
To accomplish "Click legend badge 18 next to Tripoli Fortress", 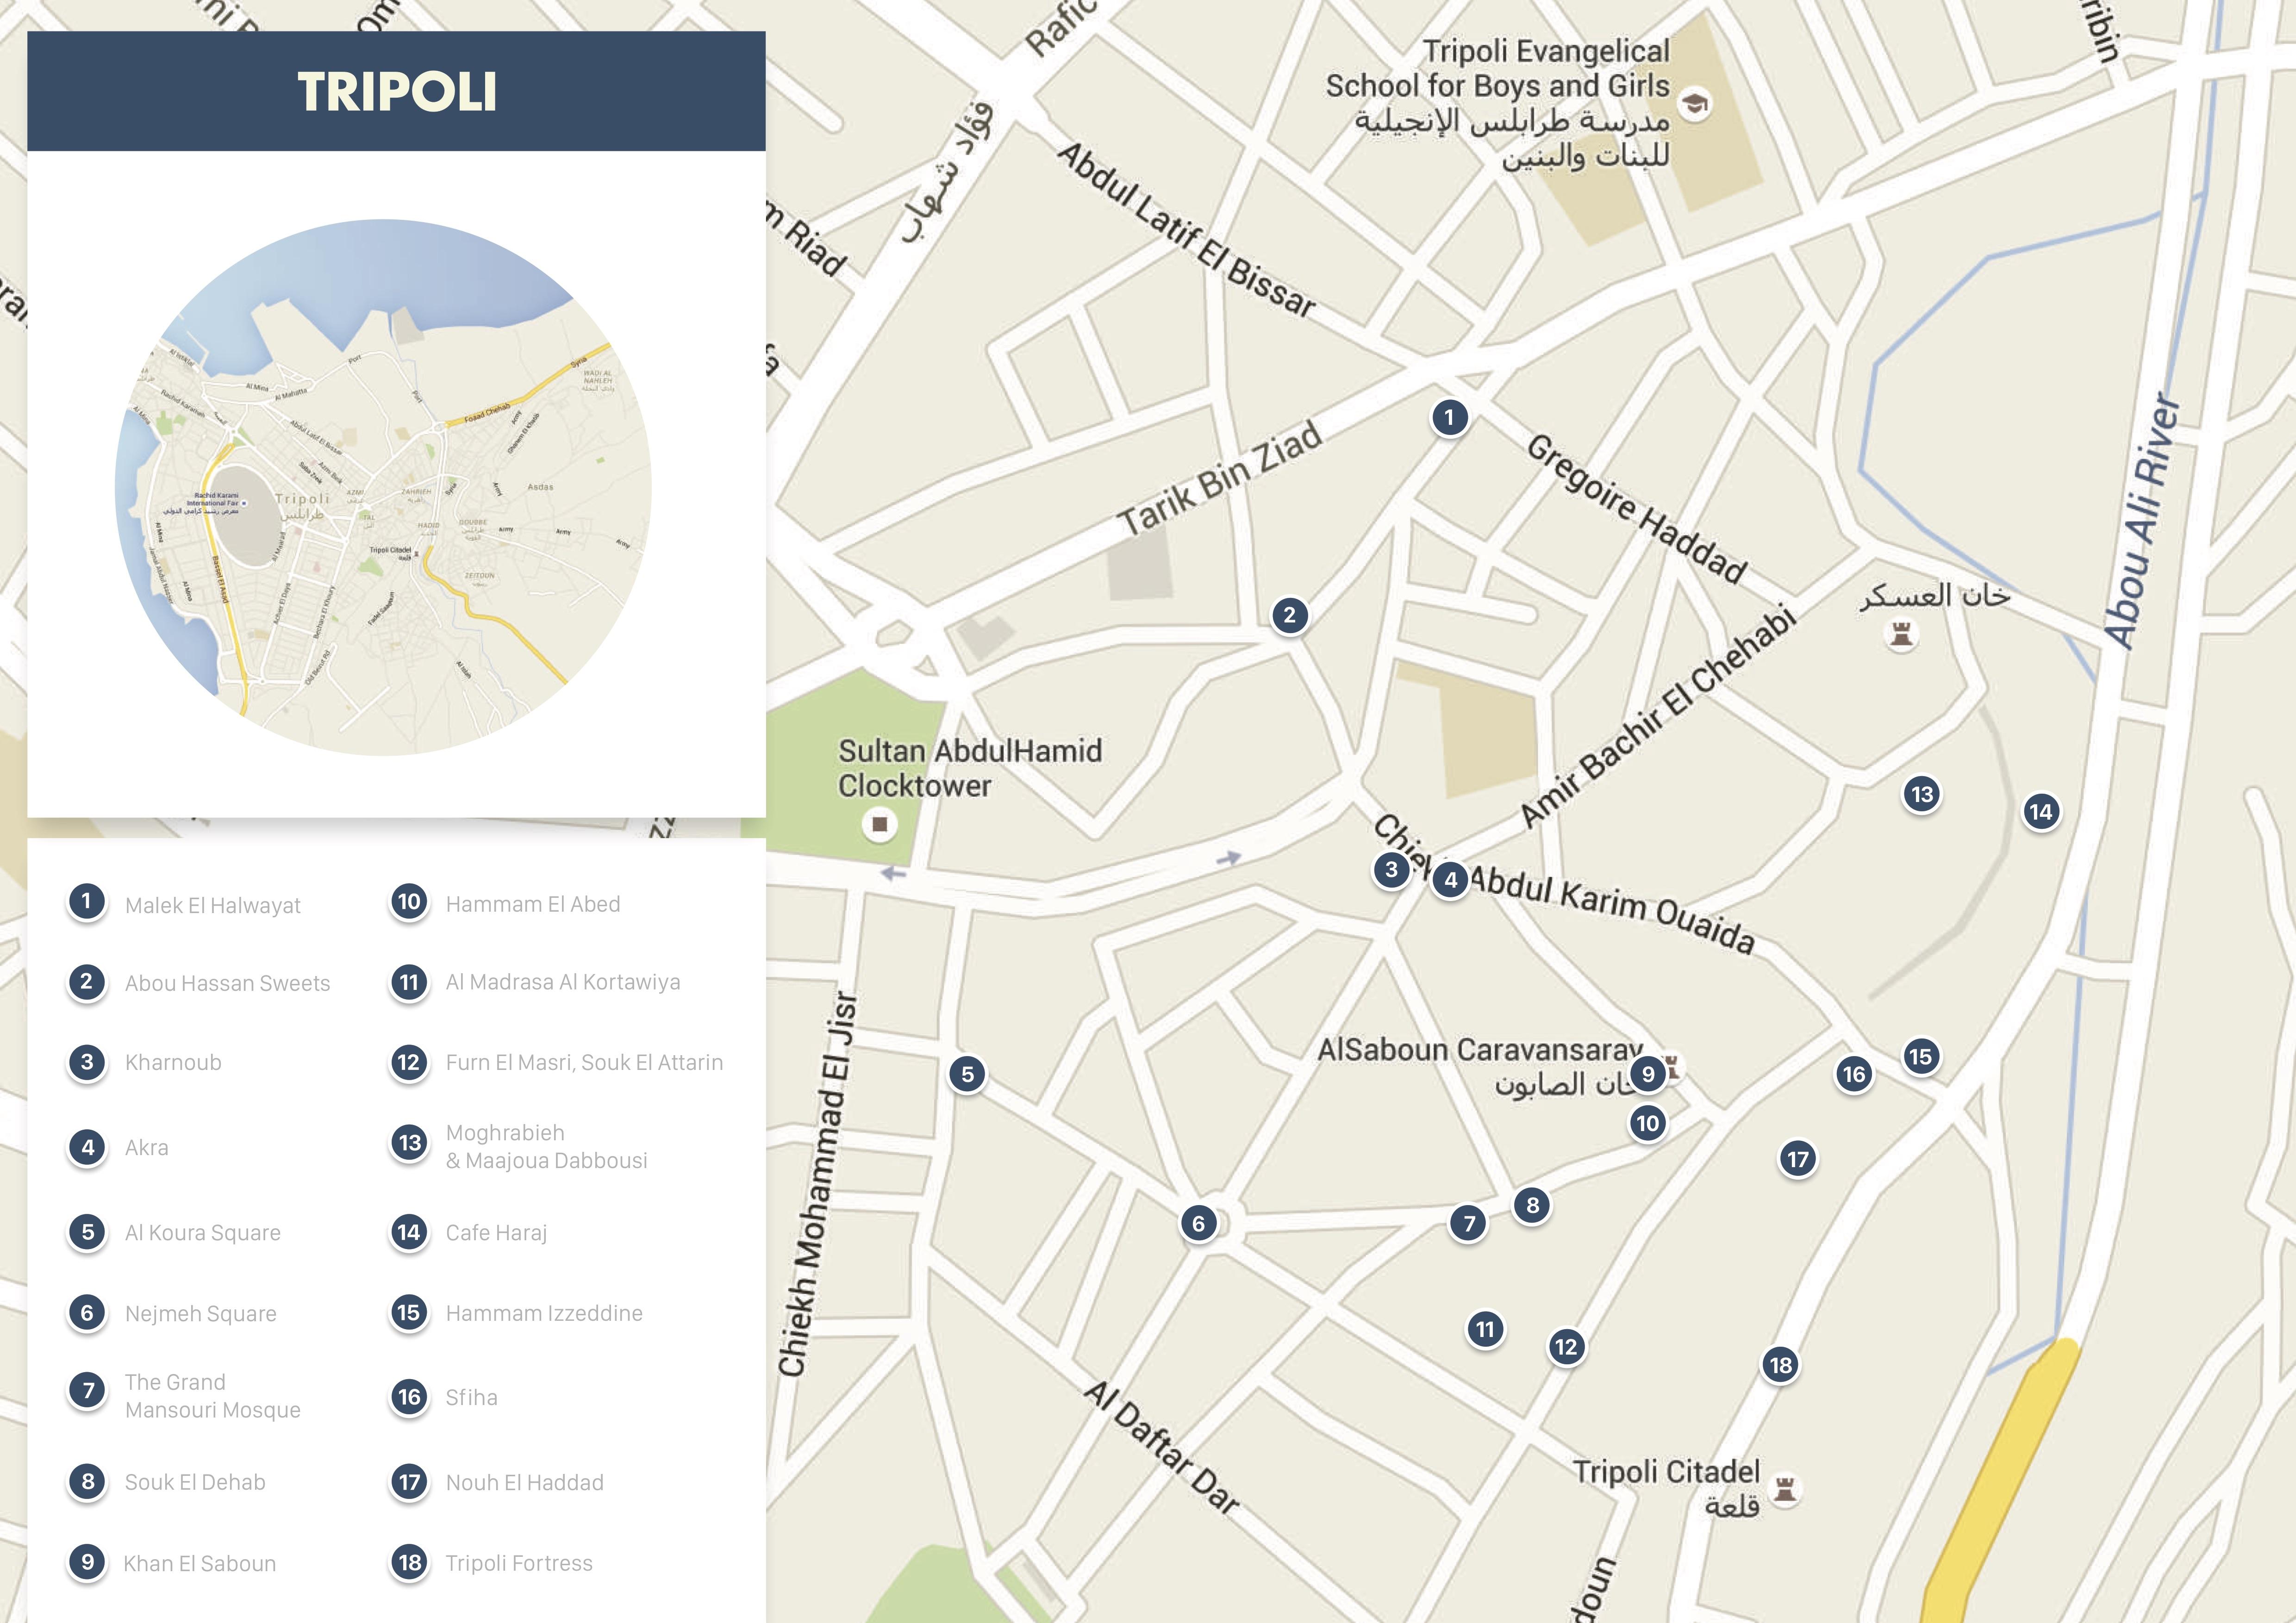I will pyautogui.click(x=409, y=1562).
